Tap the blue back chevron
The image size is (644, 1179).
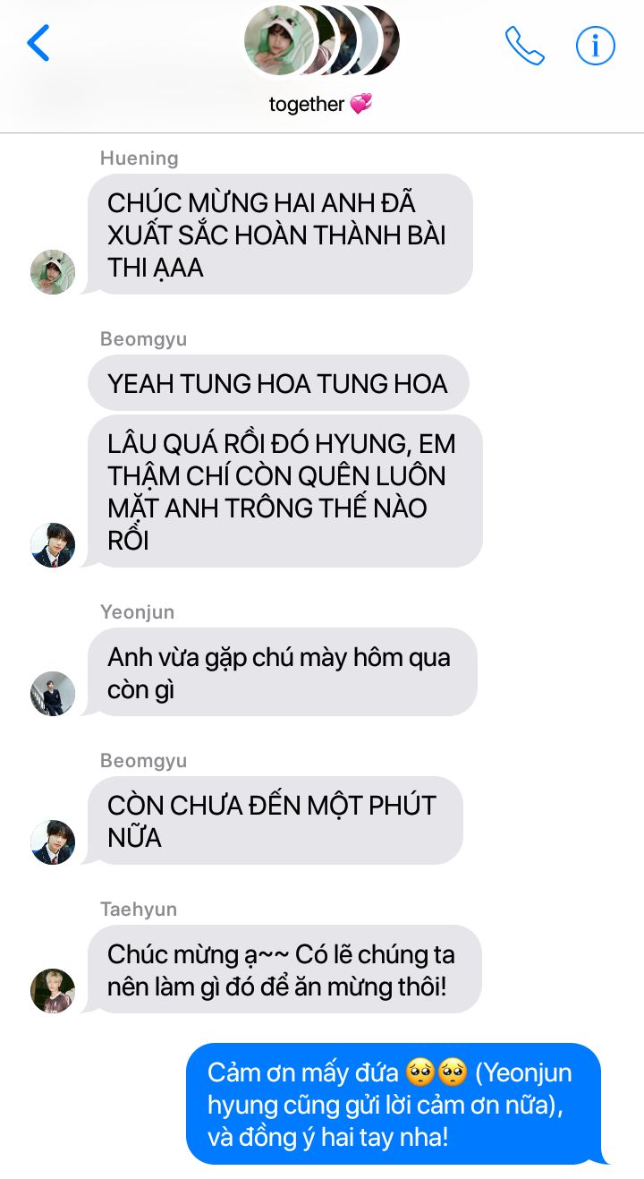click(x=38, y=43)
